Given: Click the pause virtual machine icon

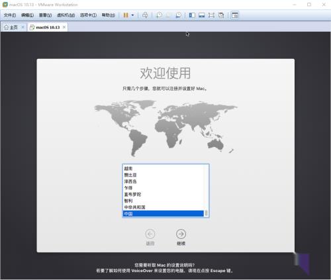Looking at the screenshot, I should point(126,15).
